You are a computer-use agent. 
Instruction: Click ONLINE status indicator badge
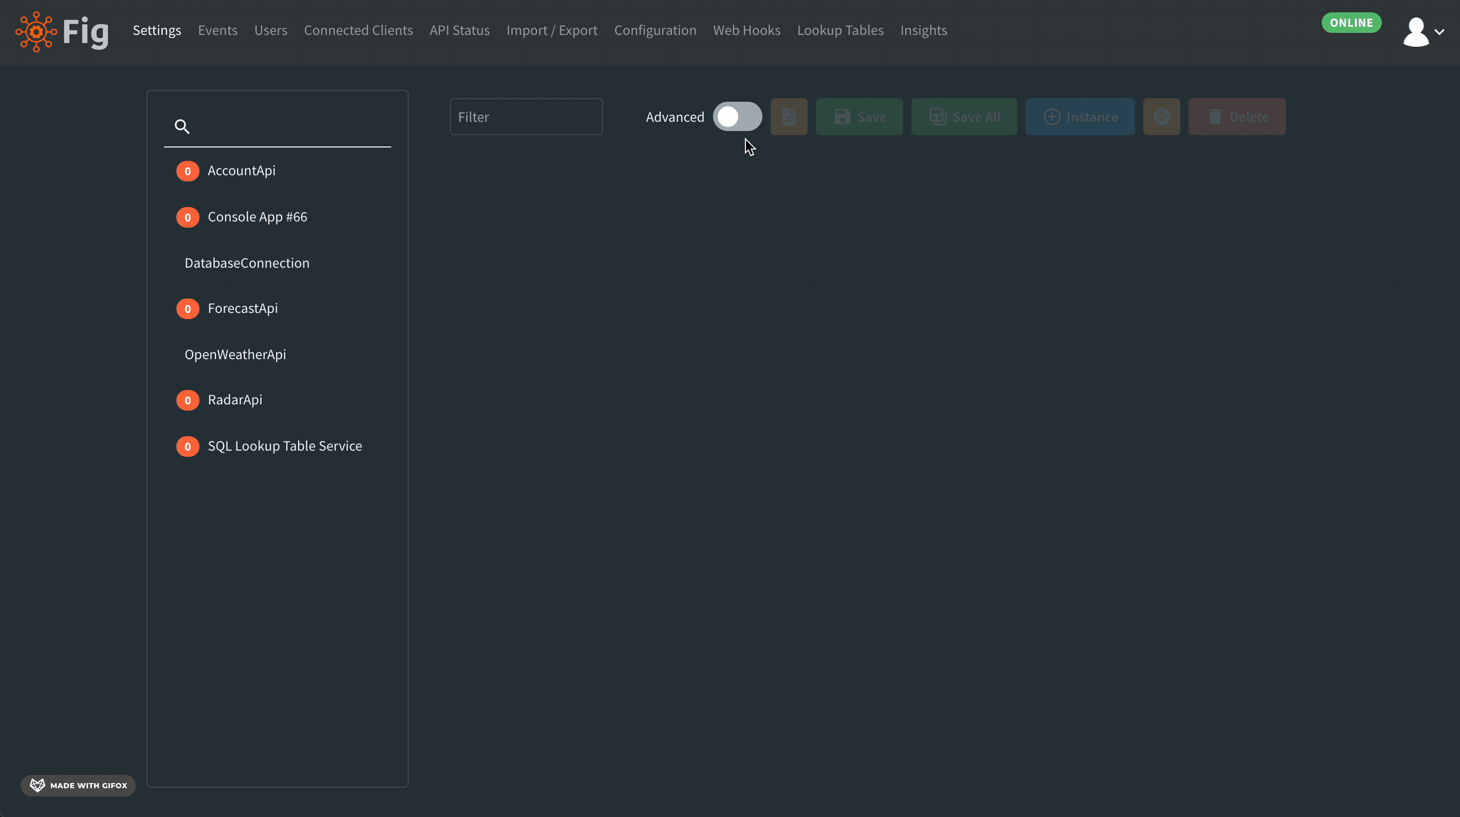[1353, 22]
